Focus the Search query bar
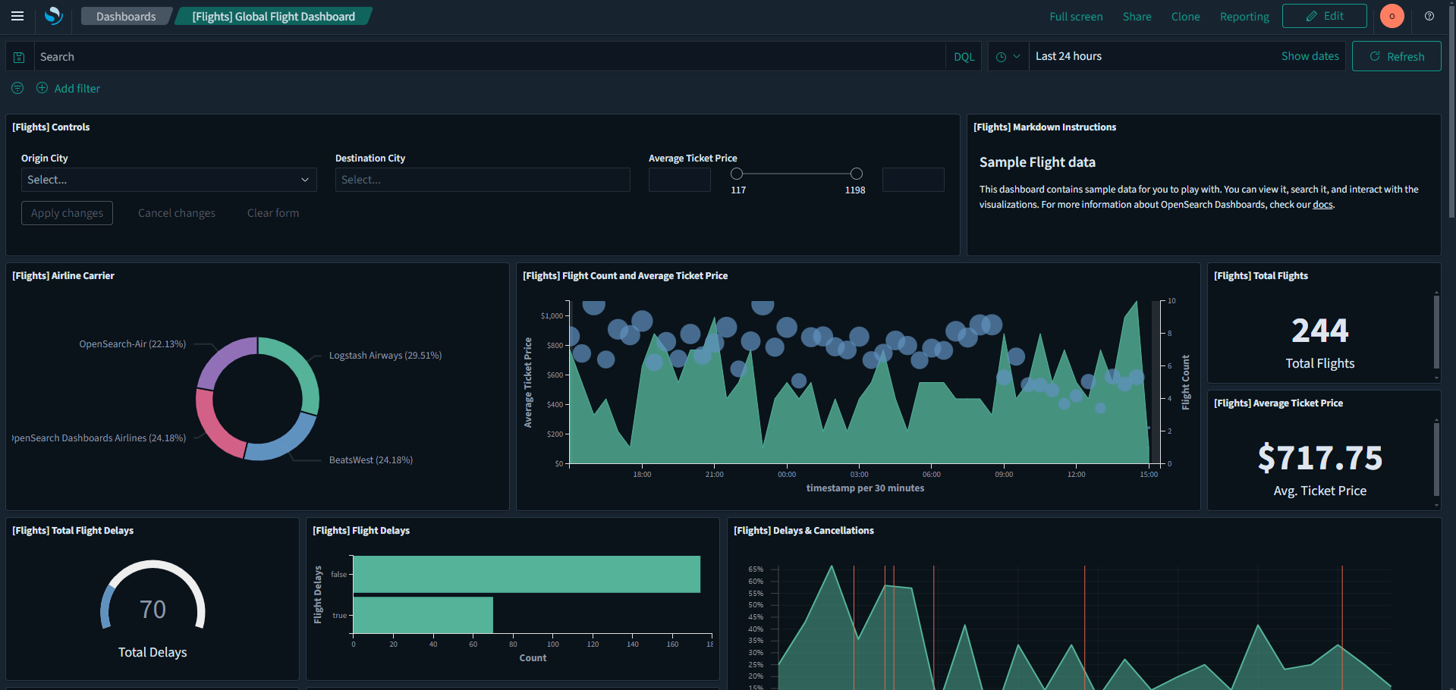Screen dimensions: 1456x690 489,57
